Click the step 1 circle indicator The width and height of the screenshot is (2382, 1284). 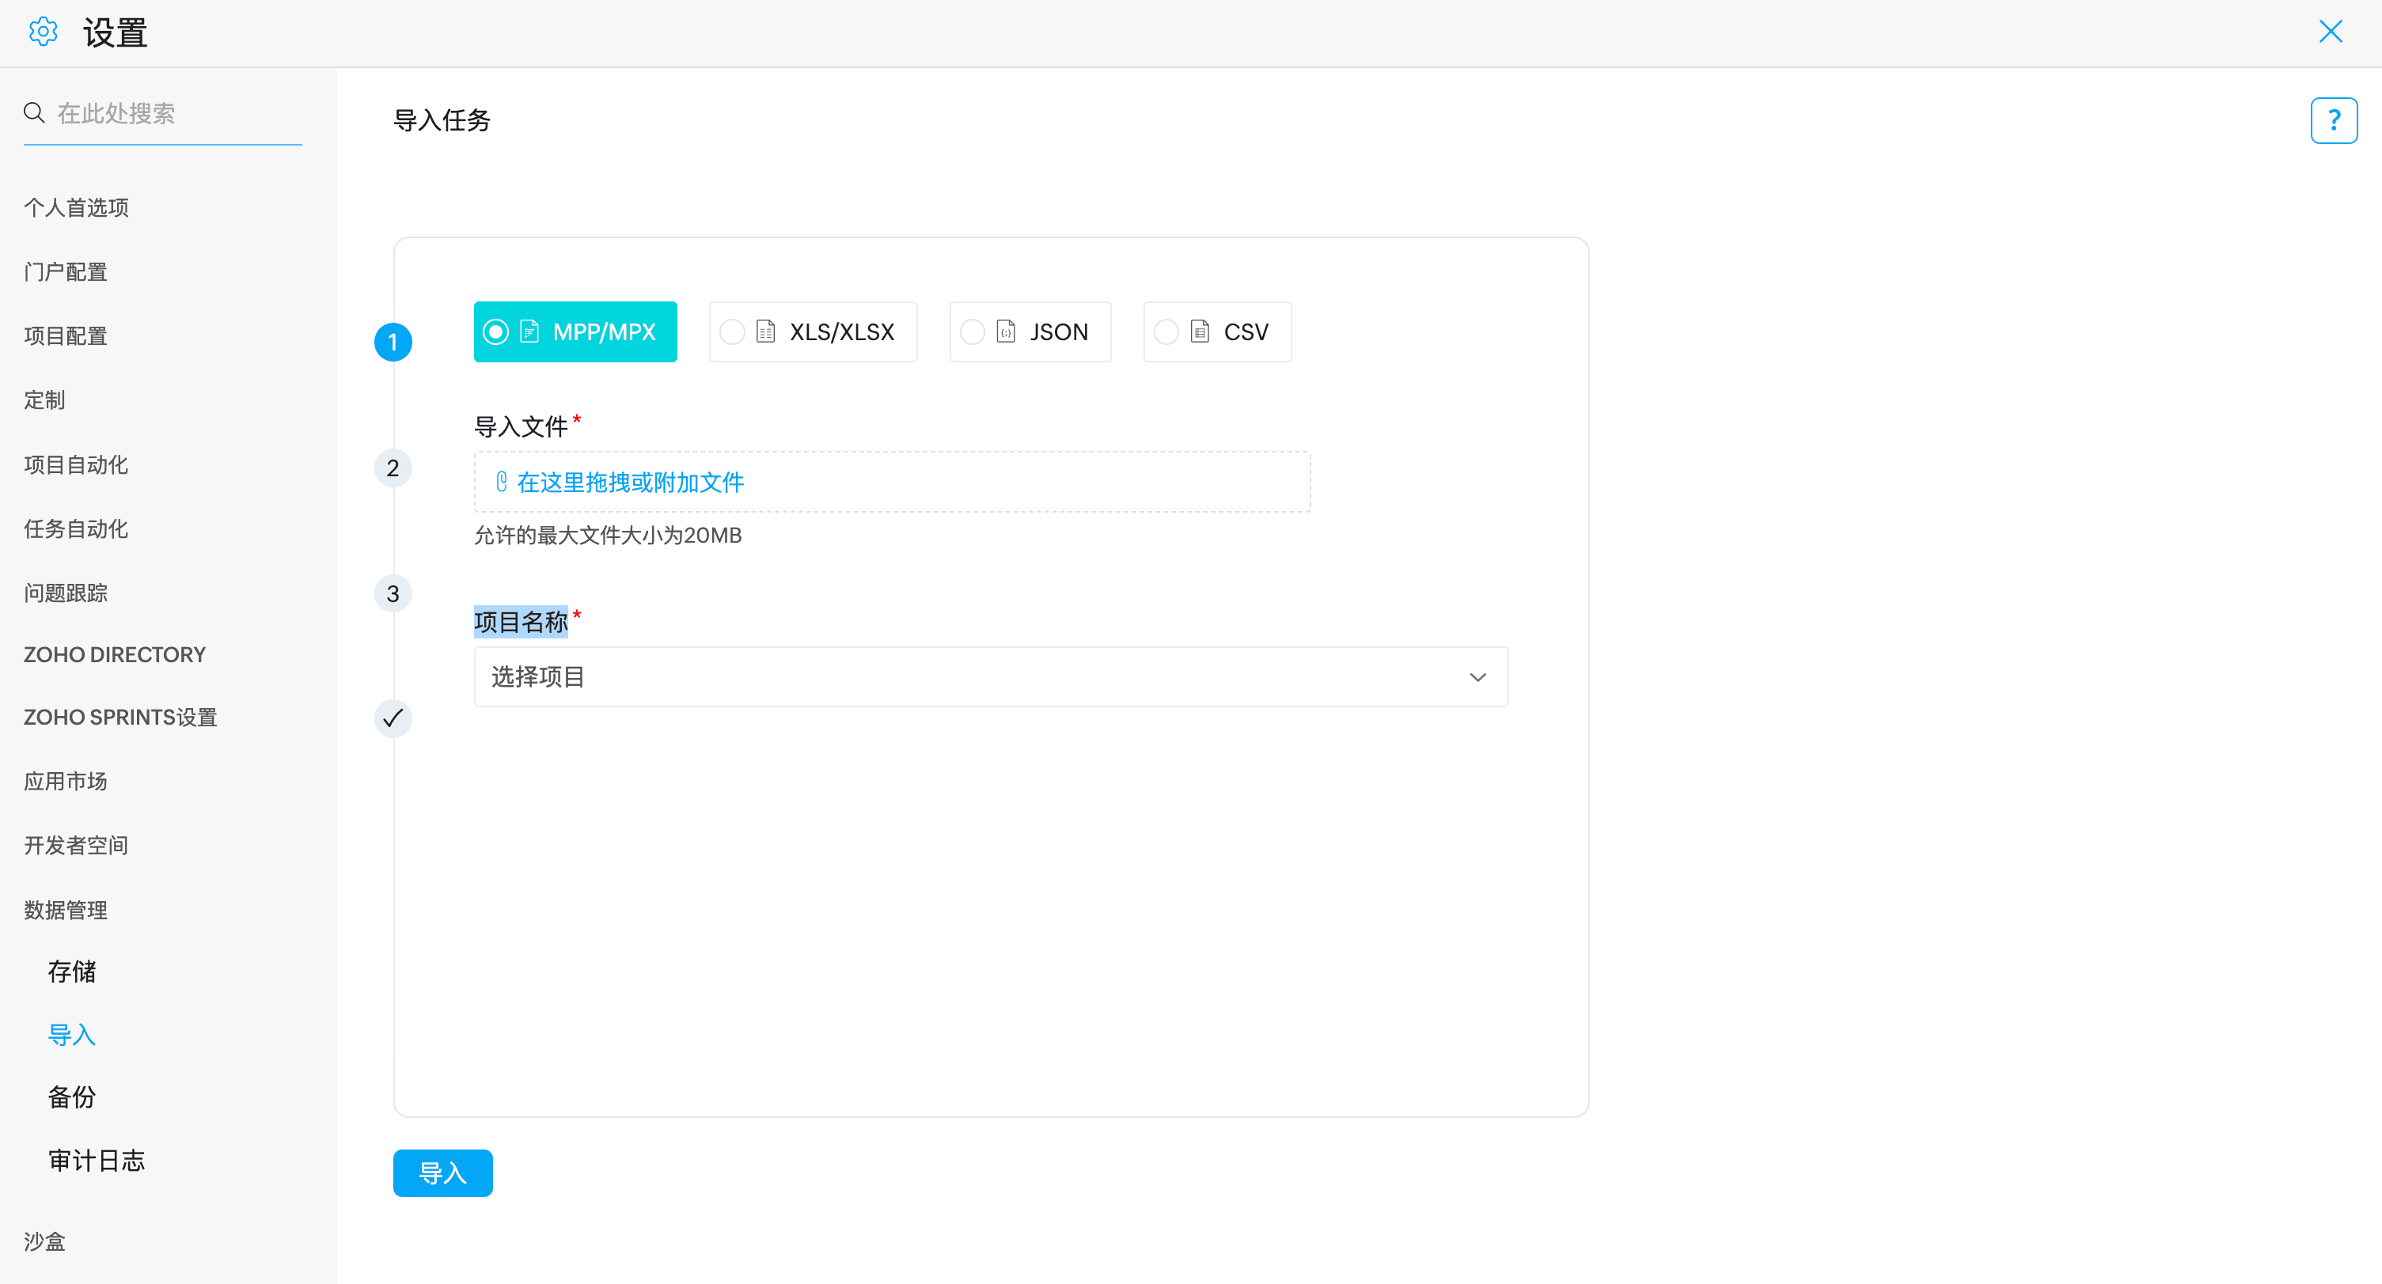click(x=392, y=342)
